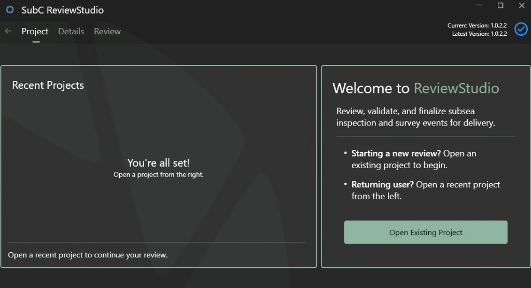Click the SubC ReviewStudio app logo icon
This screenshot has width=531, height=288.
click(x=10, y=10)
